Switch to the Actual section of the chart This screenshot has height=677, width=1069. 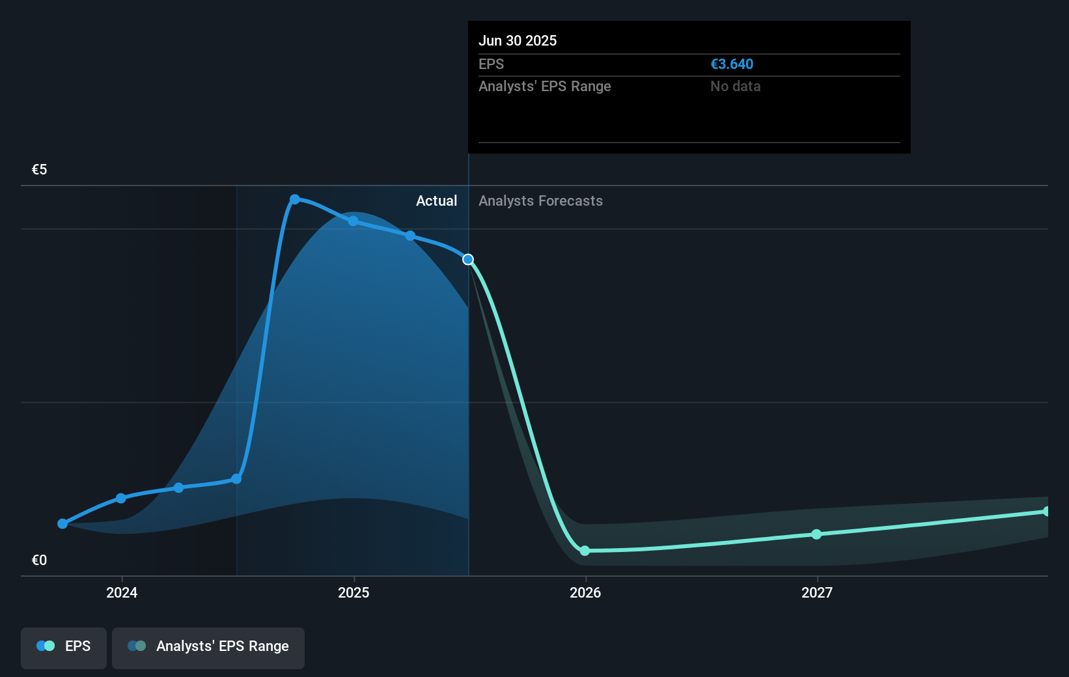click(x=436, y=201)
